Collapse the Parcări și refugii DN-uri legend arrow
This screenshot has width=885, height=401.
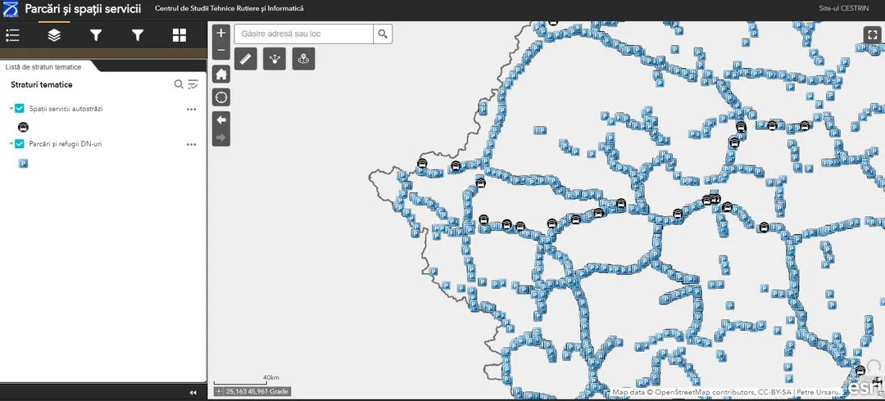tap(11, 144)
